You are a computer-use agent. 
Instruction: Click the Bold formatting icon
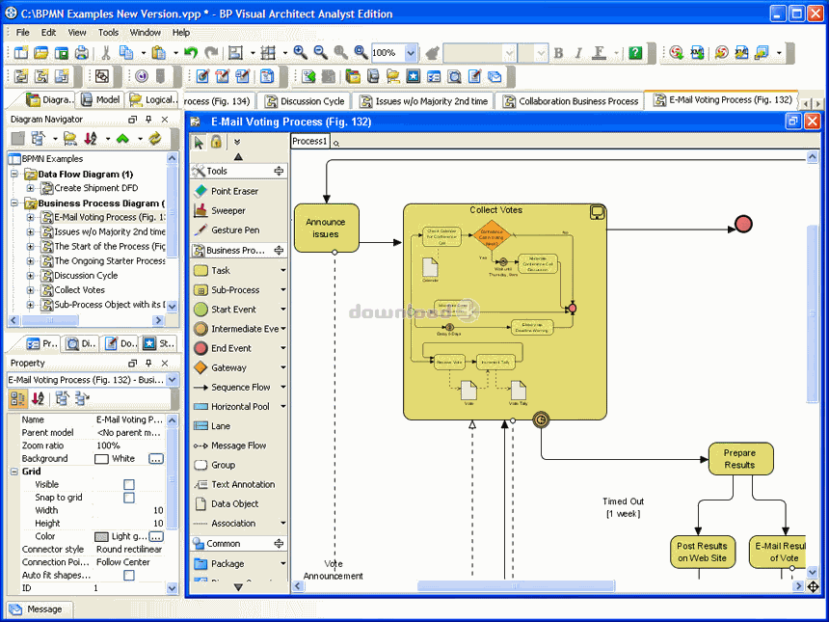[x=558, y=52]
